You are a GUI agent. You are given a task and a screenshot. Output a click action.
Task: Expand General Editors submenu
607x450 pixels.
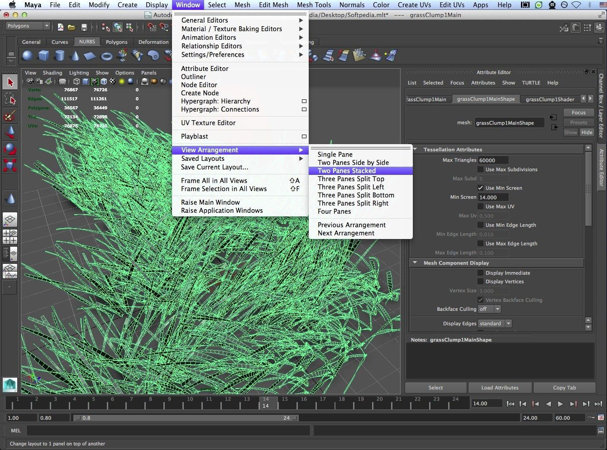tap(240, 20)
